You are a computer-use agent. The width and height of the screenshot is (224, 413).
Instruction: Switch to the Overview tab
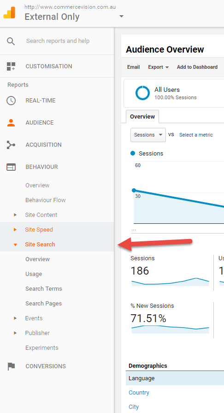142,117
